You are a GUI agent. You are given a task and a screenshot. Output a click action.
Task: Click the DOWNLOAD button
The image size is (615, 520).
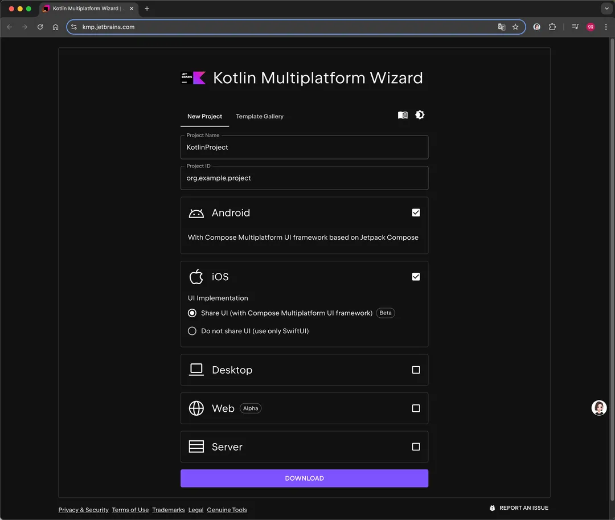[x=304, y=478]
